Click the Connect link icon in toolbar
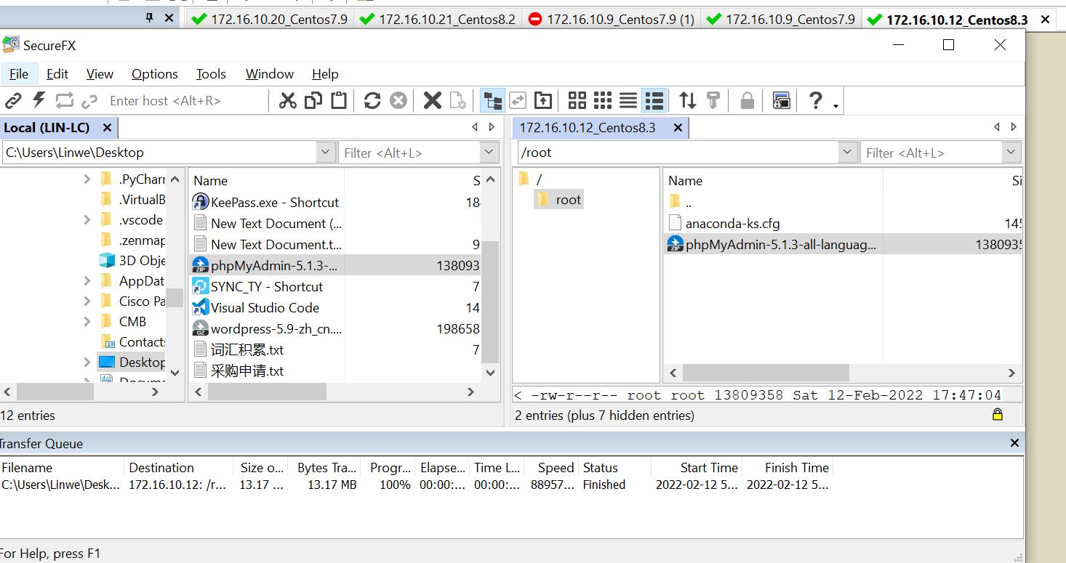 [13, 100]
